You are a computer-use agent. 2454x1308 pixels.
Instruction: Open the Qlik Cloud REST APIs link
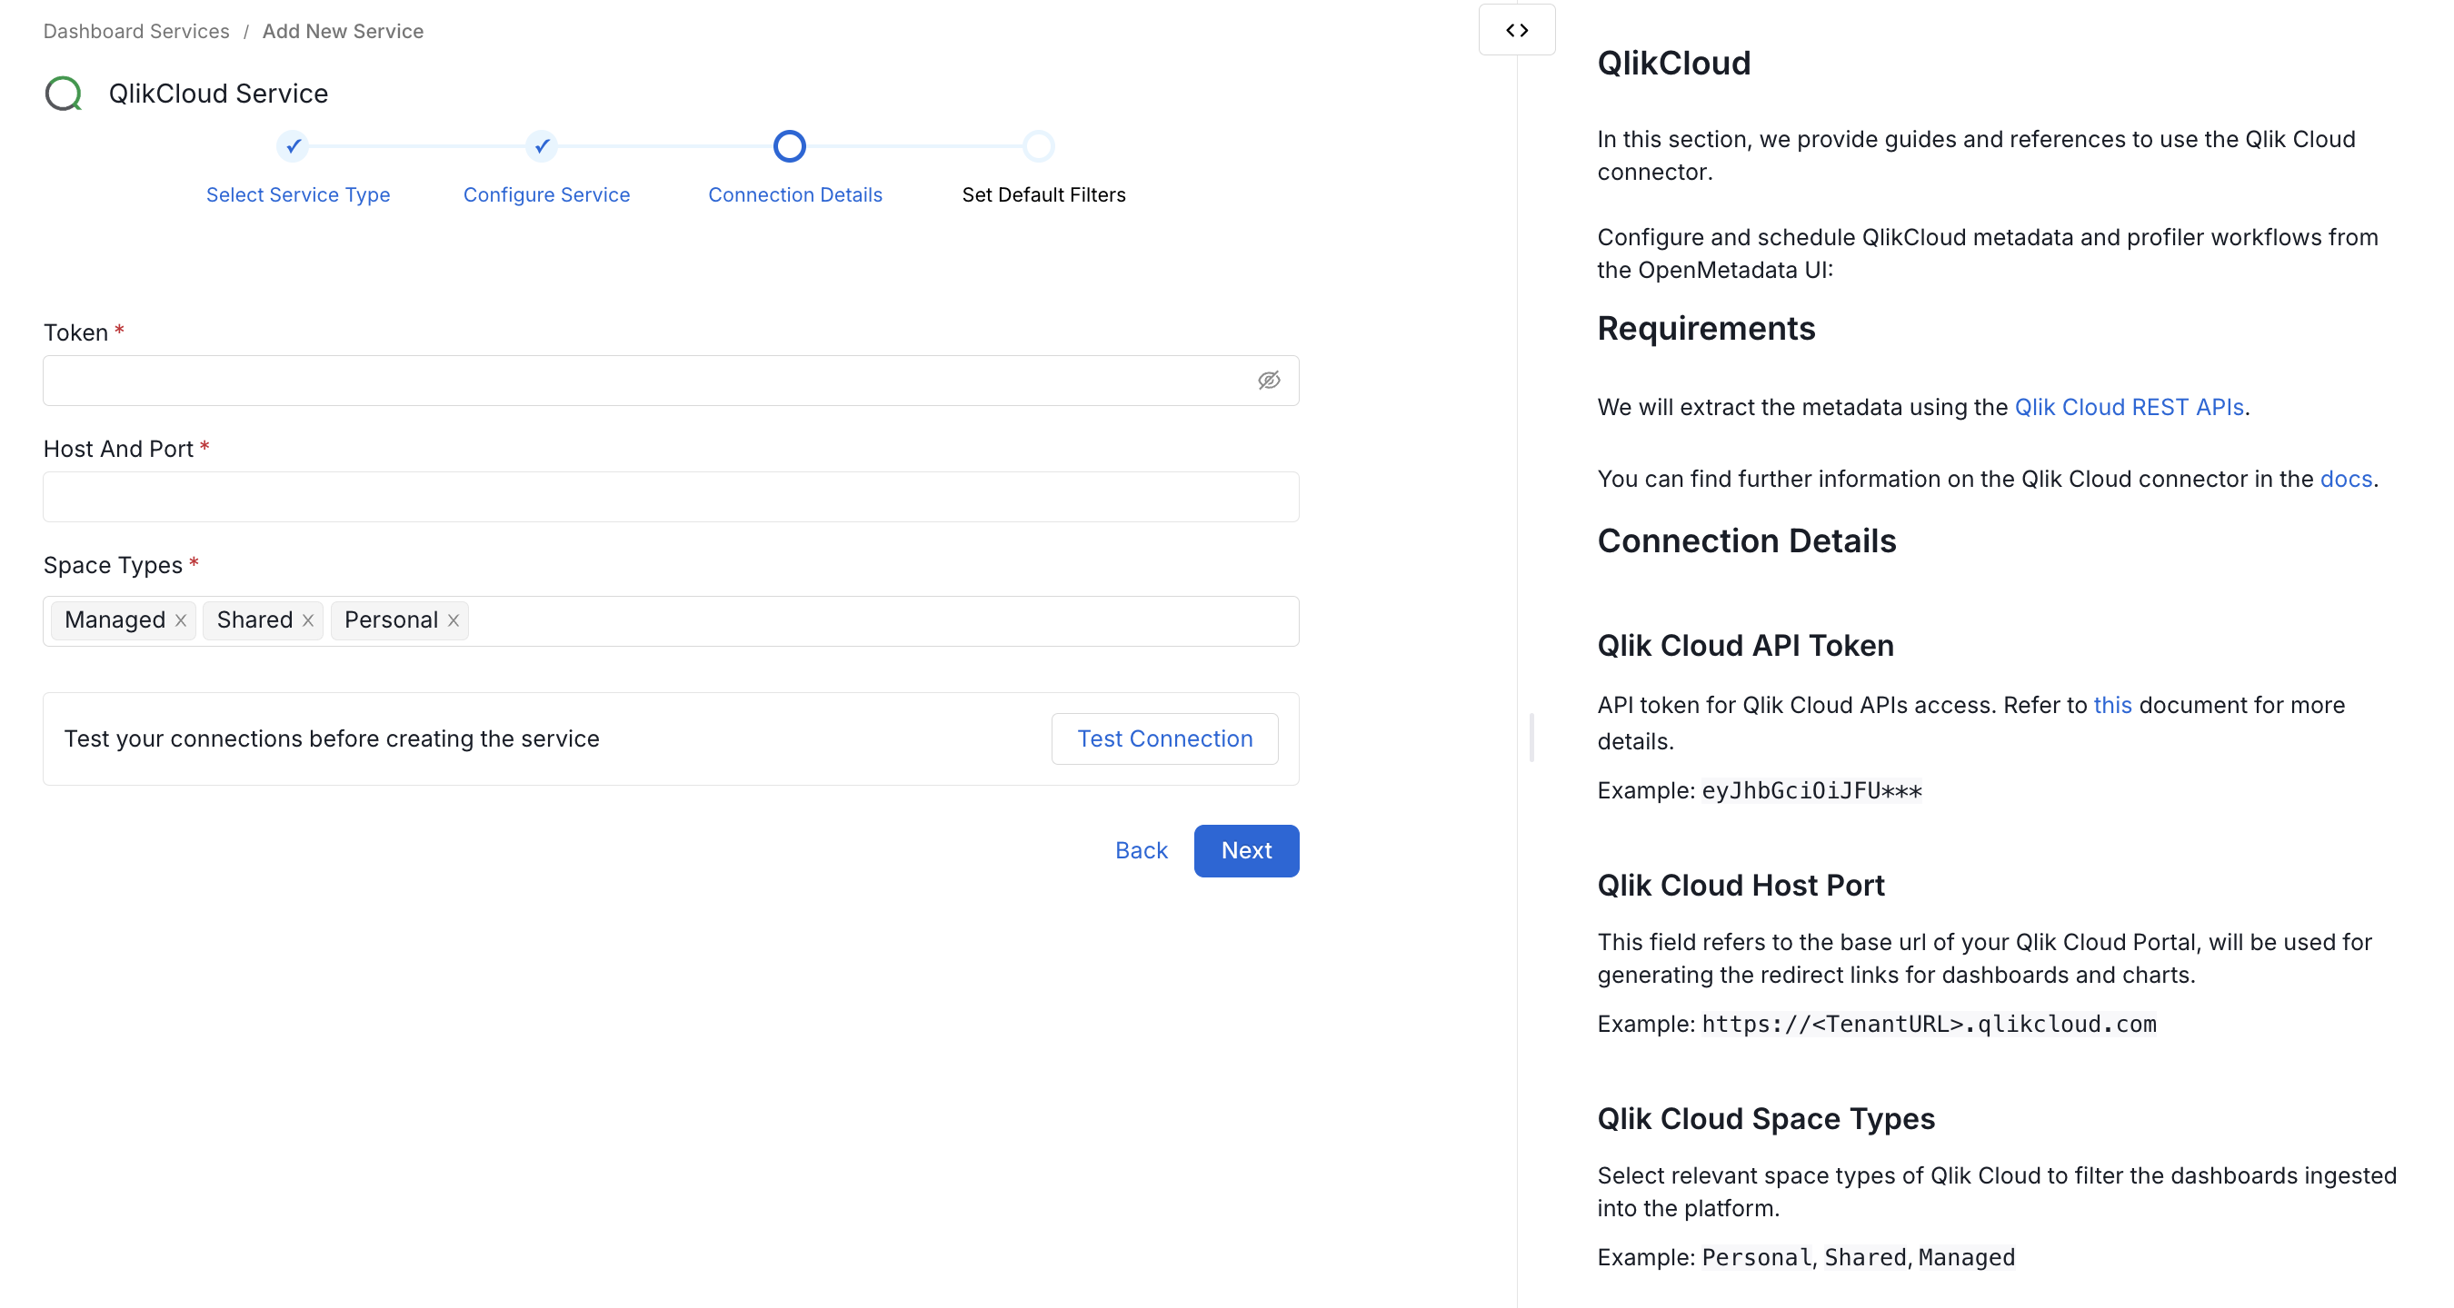click(x=2130, y=407)
